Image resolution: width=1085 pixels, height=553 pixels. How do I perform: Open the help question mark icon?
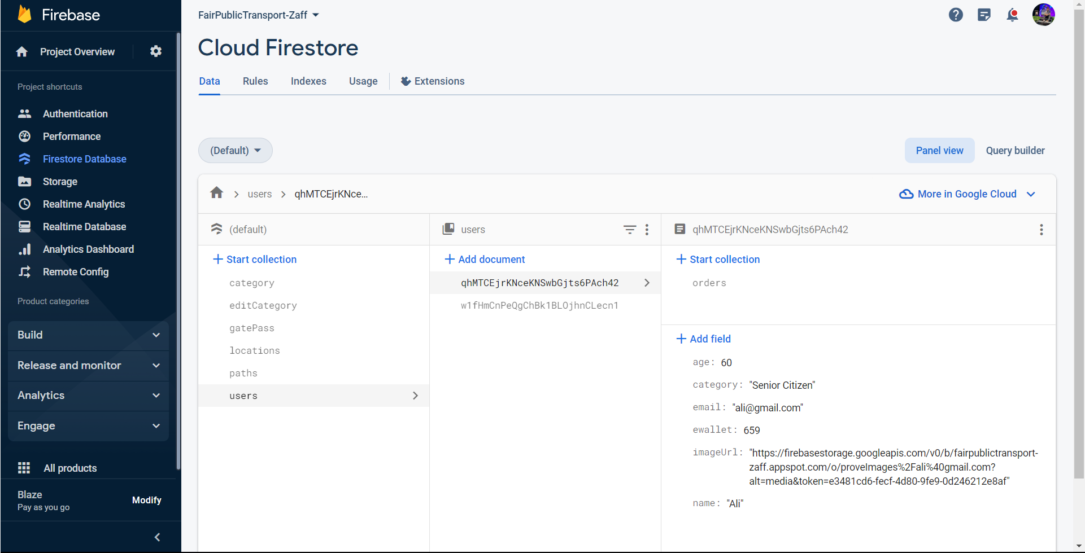point(956,15)
